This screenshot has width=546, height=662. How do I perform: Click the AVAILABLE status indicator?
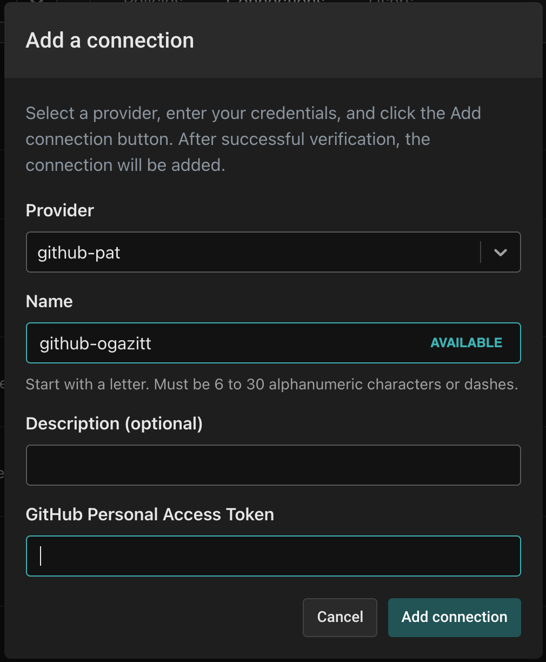[x=466, y=343]
